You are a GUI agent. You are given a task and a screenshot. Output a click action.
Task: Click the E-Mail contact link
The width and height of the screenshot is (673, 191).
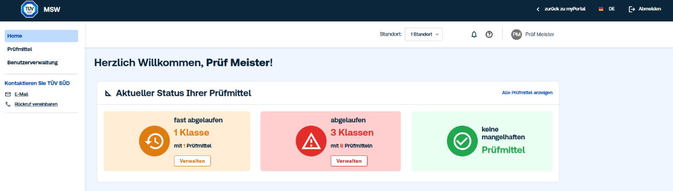tap(22, 94)
